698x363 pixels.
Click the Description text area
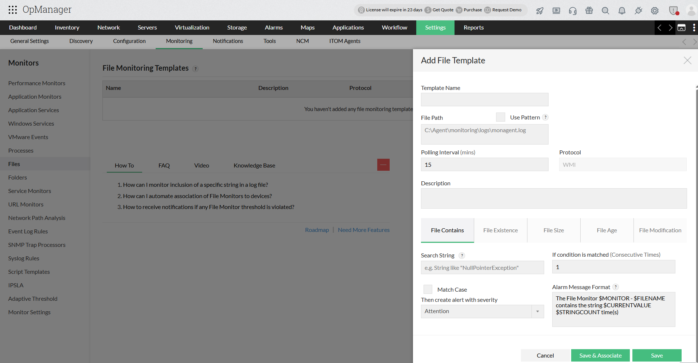click(554, 198)
